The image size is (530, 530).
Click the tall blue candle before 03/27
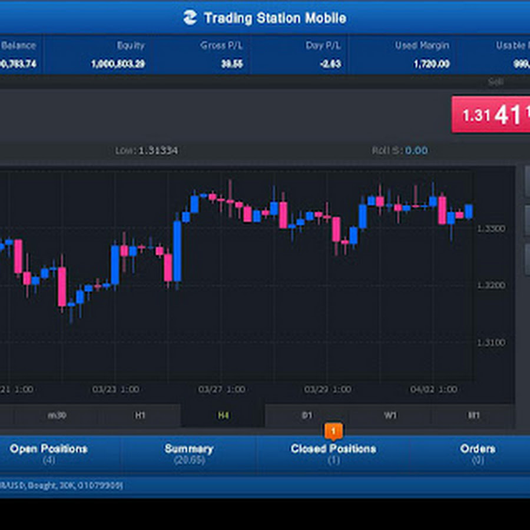pos(177,251)
